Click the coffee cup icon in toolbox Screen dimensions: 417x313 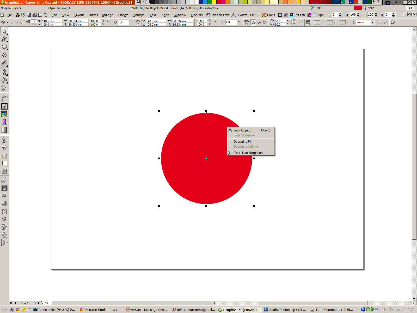pyautogui.click(x=4, y=140)
